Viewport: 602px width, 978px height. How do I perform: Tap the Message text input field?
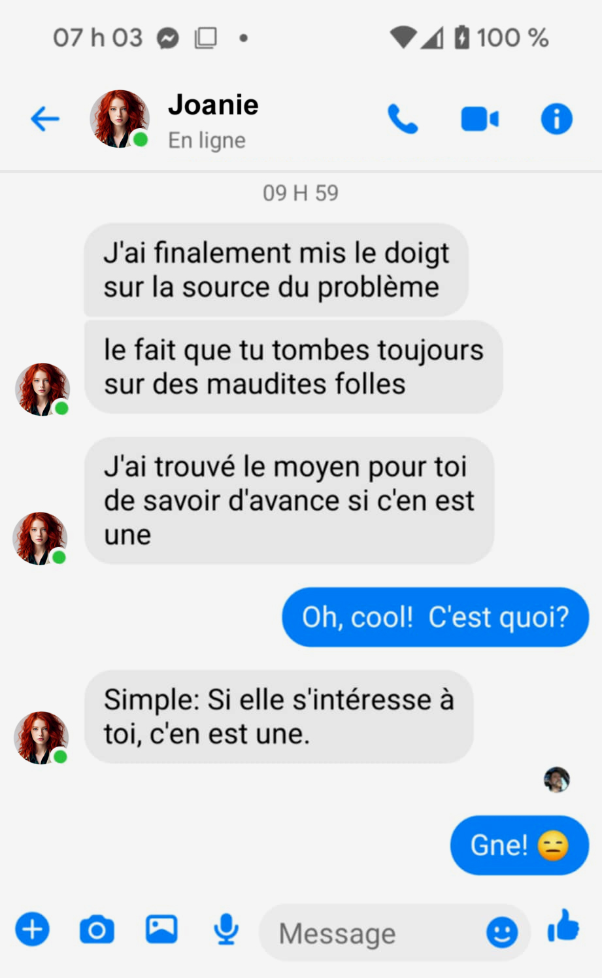373,933
